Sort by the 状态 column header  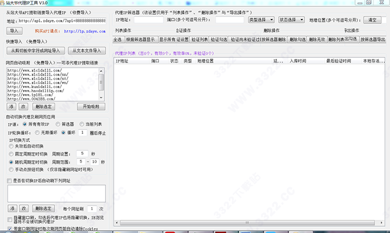(175, 61)
